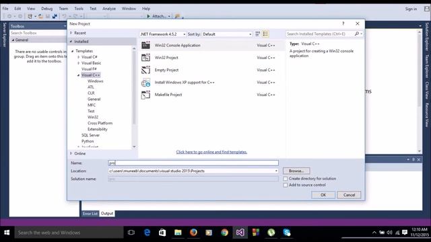This screenshot has width=431, height=242.
Task: Click the Search the web and Windows box
Action: point(69,233)
